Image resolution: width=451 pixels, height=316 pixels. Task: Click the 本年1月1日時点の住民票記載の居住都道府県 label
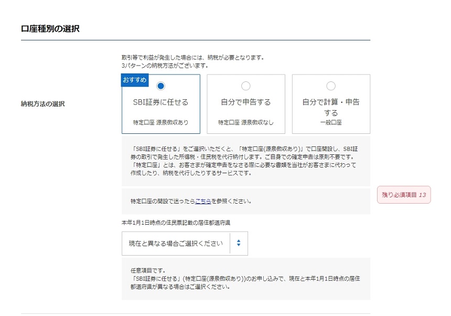coord(176,223)
